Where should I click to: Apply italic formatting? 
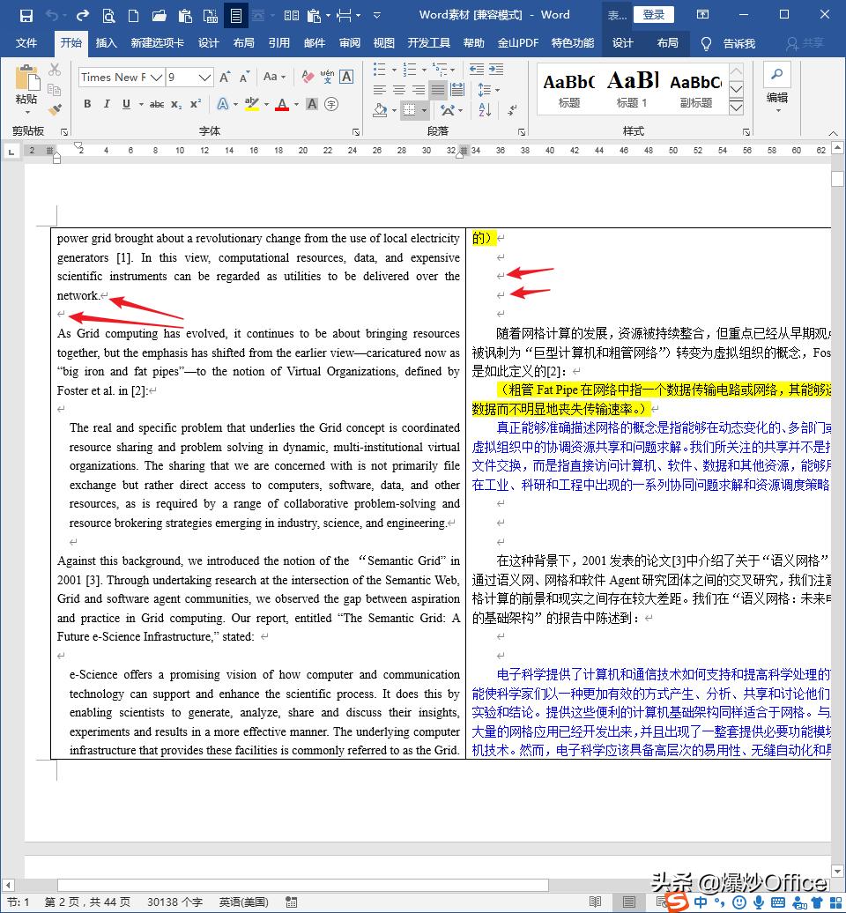coord(107,102)
